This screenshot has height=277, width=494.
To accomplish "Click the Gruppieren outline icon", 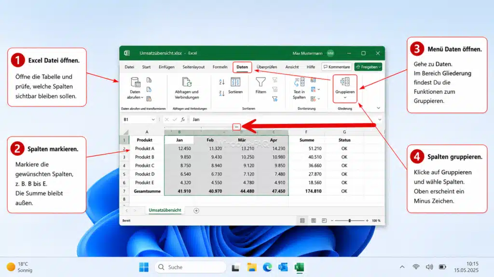I will [344, 82].
